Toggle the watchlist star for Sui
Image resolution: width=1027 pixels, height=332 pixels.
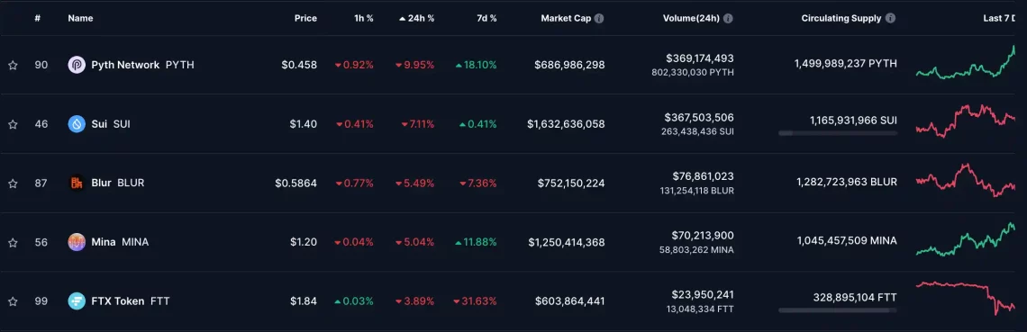13,124
